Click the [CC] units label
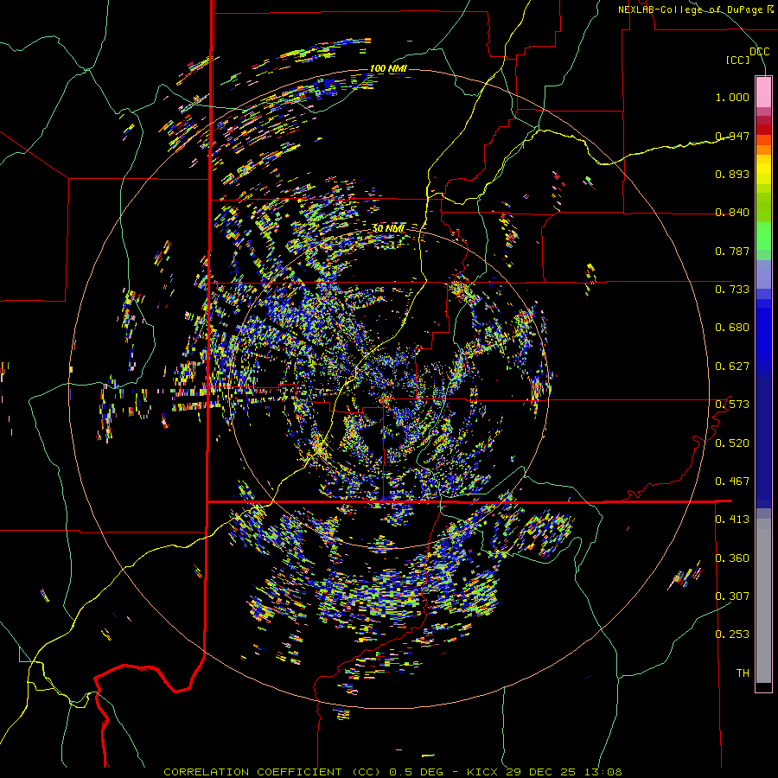 pyautogui.click(x=738, y=60)
